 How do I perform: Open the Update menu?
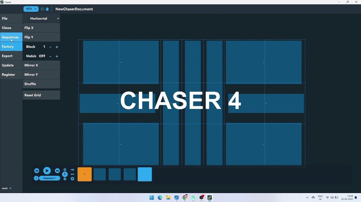[x=11, y=65]
